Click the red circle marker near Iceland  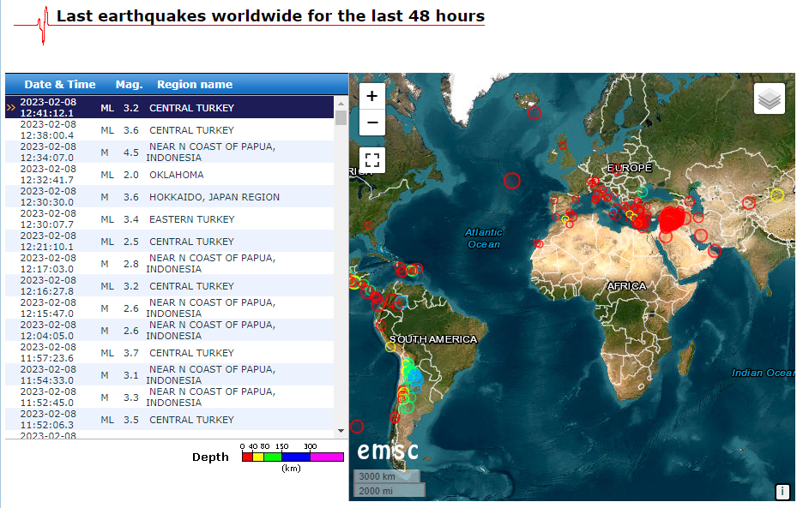point(534,112)
